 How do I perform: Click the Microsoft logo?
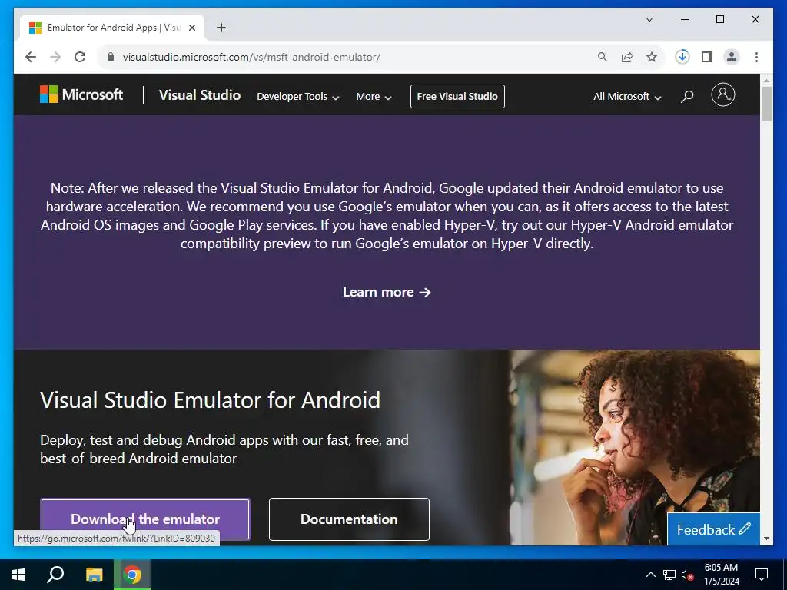coord(81,94)
